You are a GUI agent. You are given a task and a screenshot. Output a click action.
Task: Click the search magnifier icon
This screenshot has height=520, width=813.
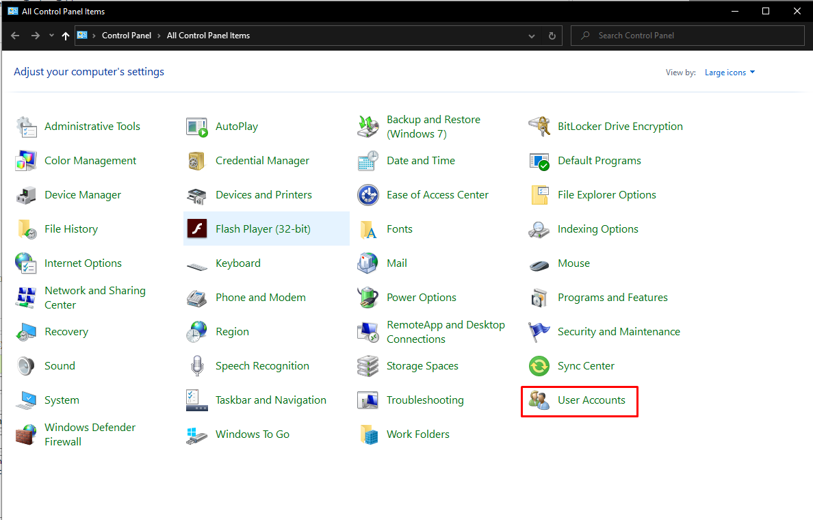pos(585,36)
